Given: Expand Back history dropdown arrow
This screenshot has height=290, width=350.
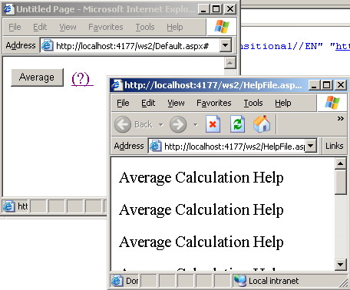Looking at the screenshot, I should coord(160,125).
